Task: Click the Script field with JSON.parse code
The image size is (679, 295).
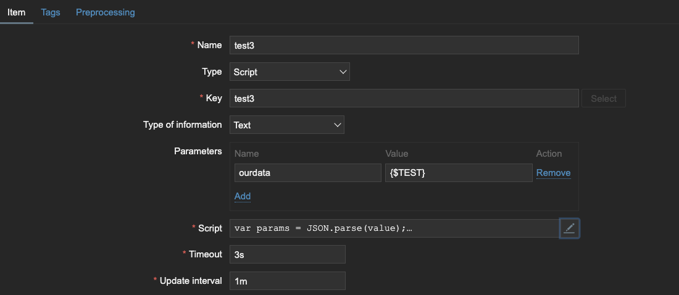Action: click(394, 228)
